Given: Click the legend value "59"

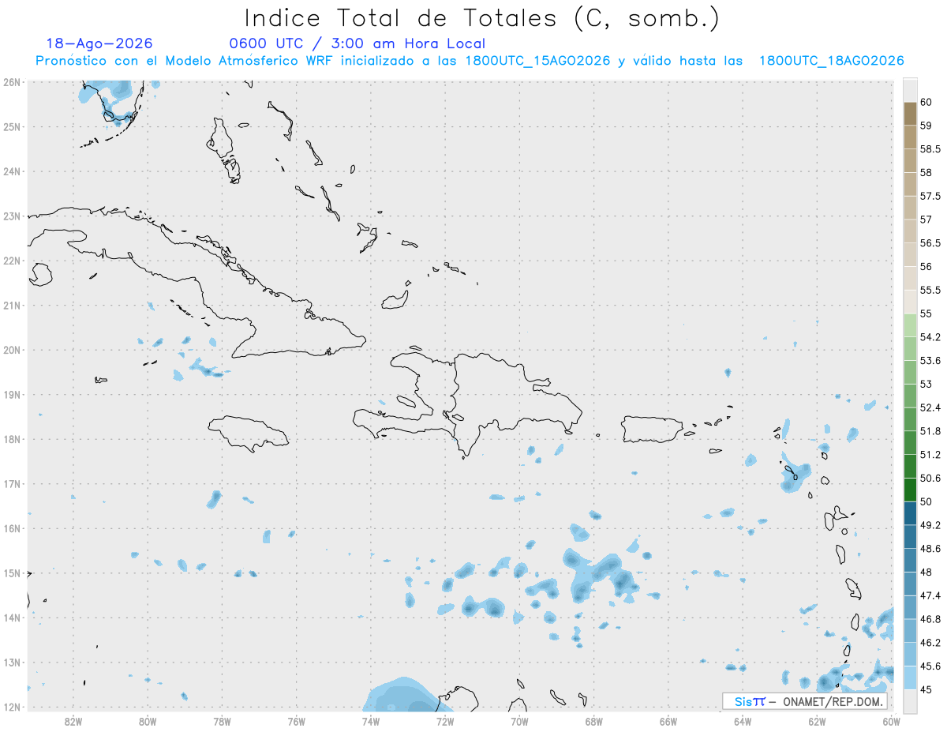Looking at the screenshot, I should (926, 126).
